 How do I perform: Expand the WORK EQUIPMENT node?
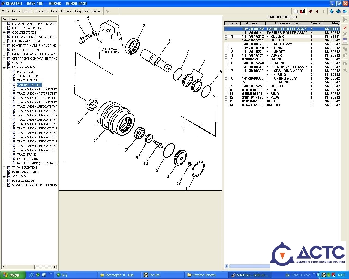click(x=4, y=168)
